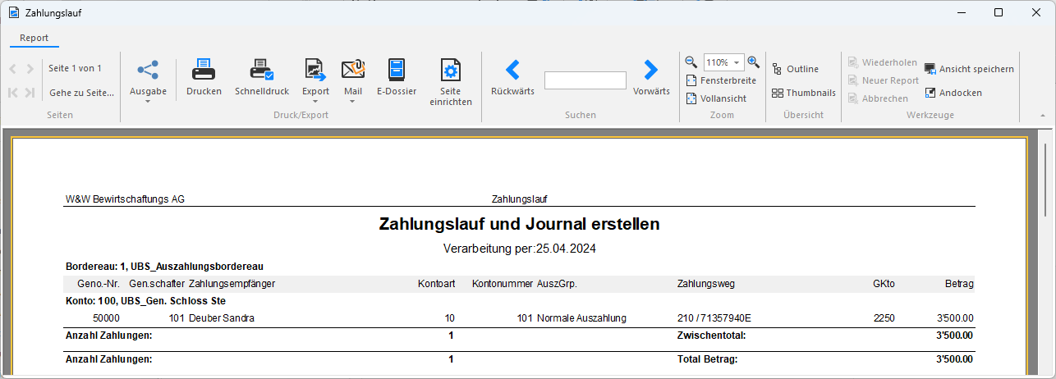Click the Andocken tool

(953, 93)
